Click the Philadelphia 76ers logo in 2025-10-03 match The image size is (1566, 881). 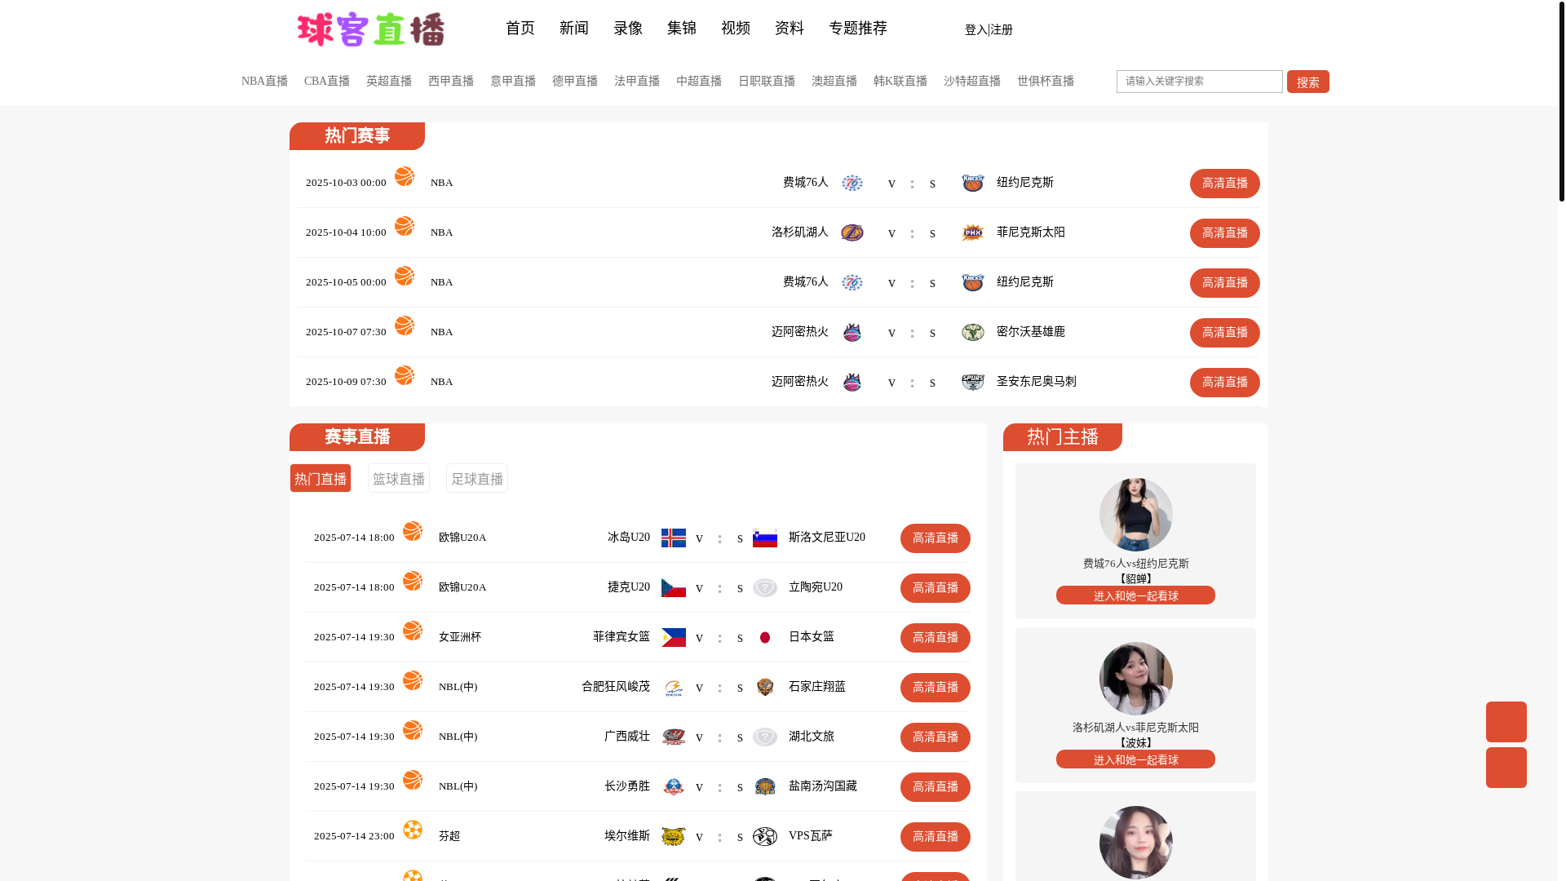point(852,183)
